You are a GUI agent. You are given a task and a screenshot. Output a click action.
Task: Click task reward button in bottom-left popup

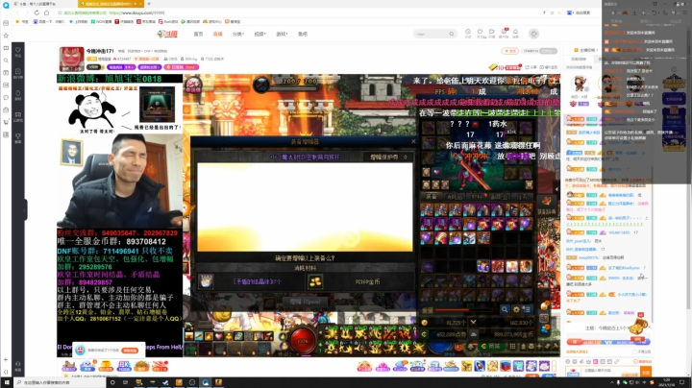(x=130, y=351)
